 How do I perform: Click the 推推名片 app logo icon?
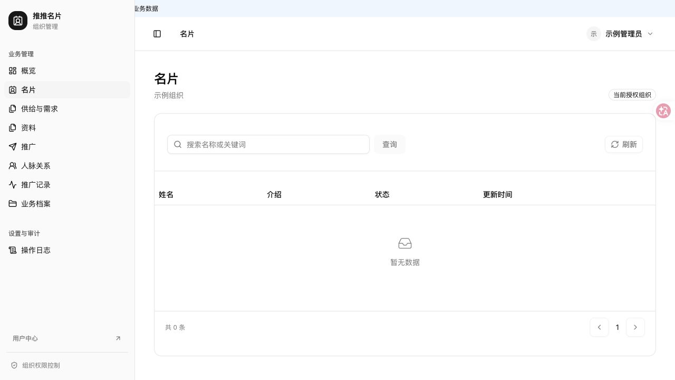18,21
